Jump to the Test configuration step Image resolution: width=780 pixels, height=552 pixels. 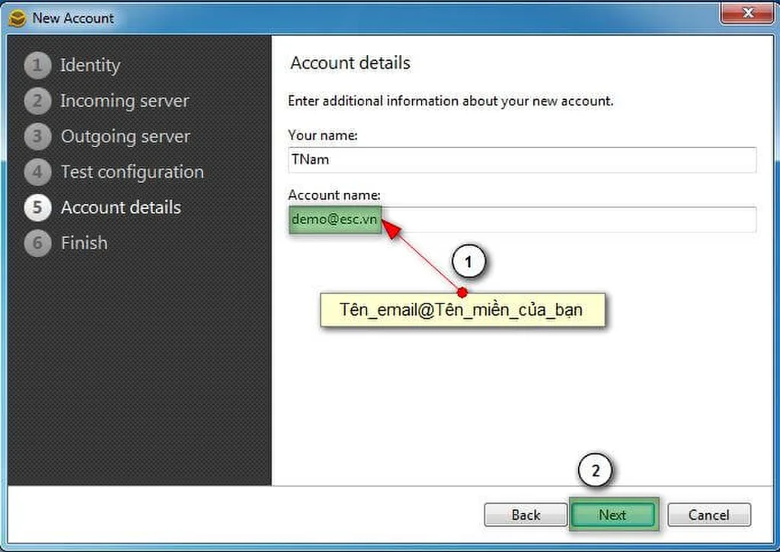point(114,172)
